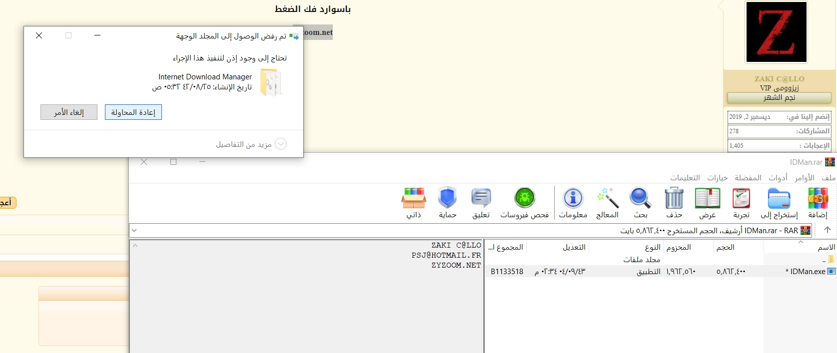Open the Help (التعليمات) menu

pyautogui.click(x=685, y=178)
